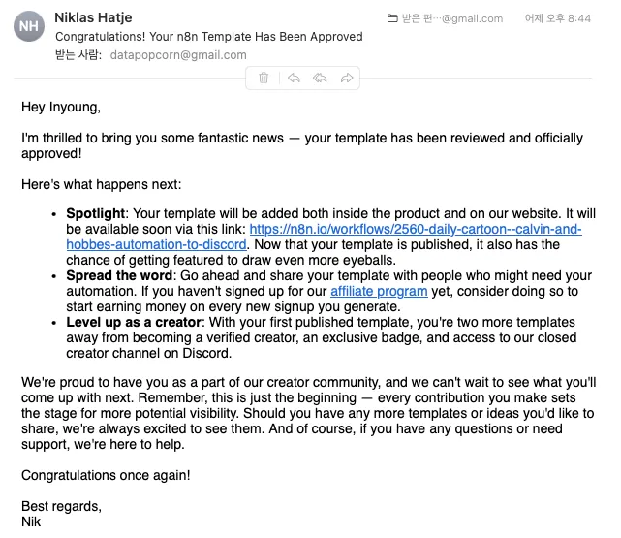Click the reply arrow icon
This screenshot has width=621, height=538.
294,79
